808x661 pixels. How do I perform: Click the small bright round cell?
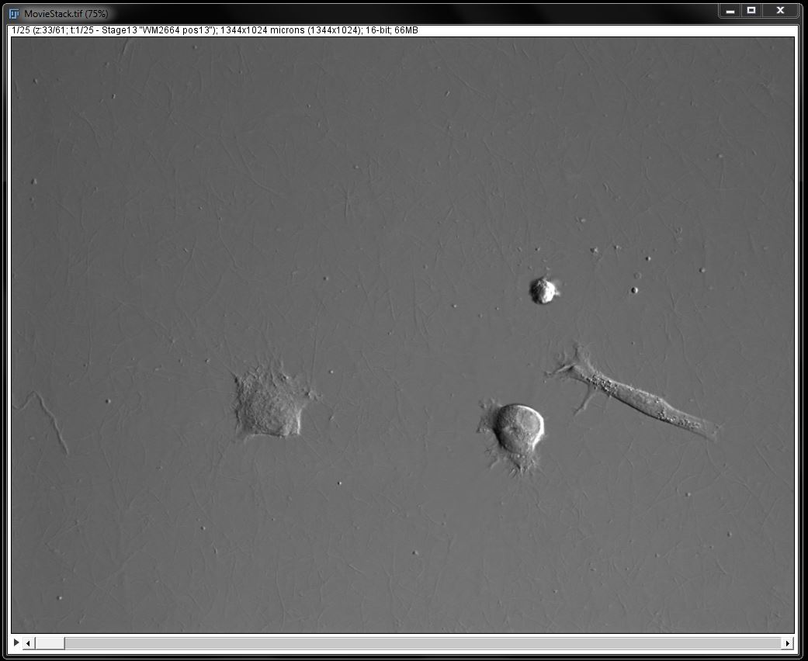click(x=543, y=291)
